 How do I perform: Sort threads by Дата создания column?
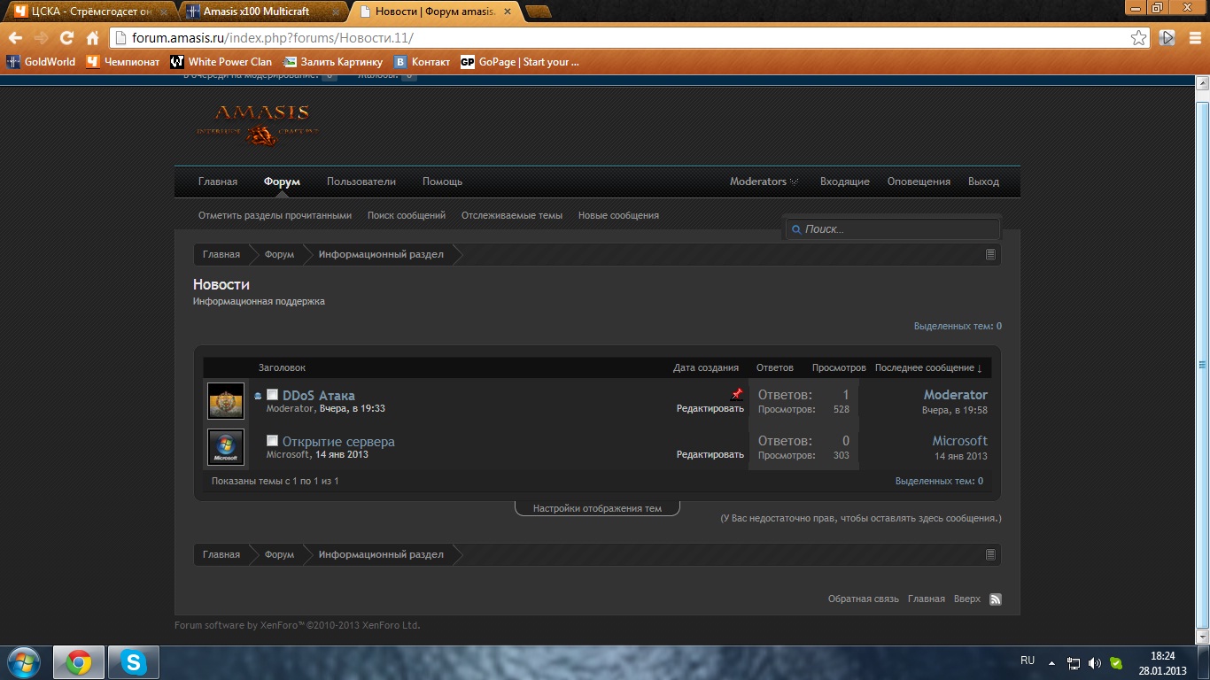pos(705,367)
